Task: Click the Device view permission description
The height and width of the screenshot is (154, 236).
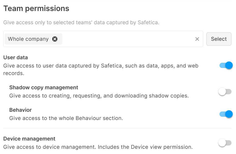Action: pyautogui.click(x=98, y=147)
